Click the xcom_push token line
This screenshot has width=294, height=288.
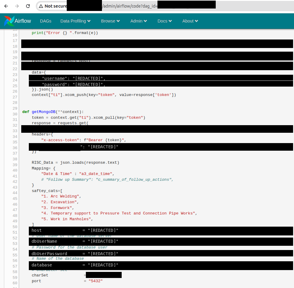104,95
